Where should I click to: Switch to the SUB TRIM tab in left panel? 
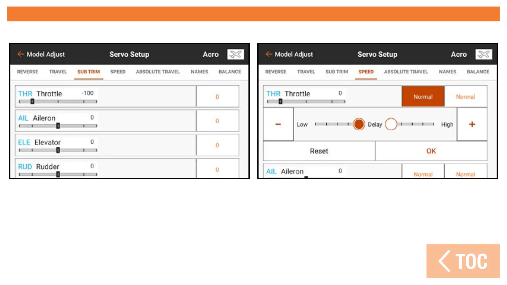(88, 72)
